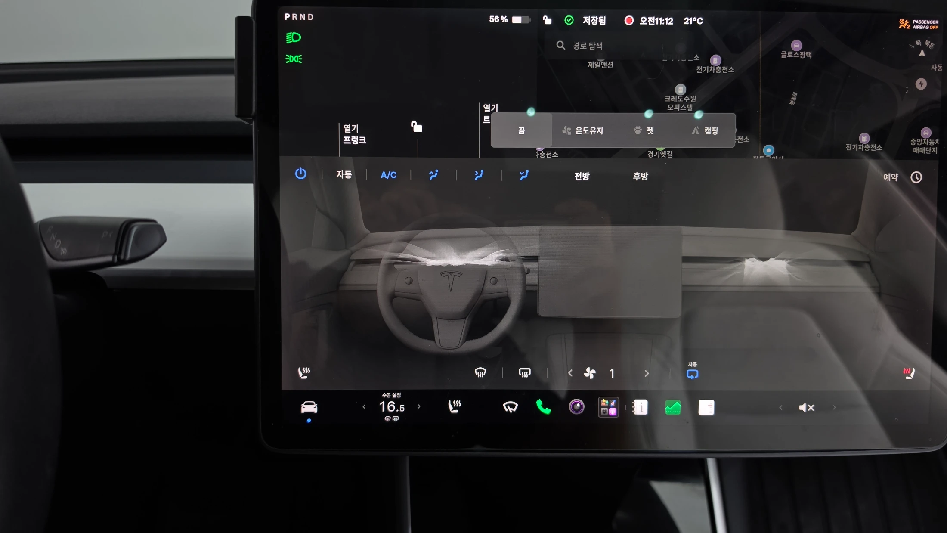
Task: Enable 자동 auto climate mode
Action: tap(344, 174)
